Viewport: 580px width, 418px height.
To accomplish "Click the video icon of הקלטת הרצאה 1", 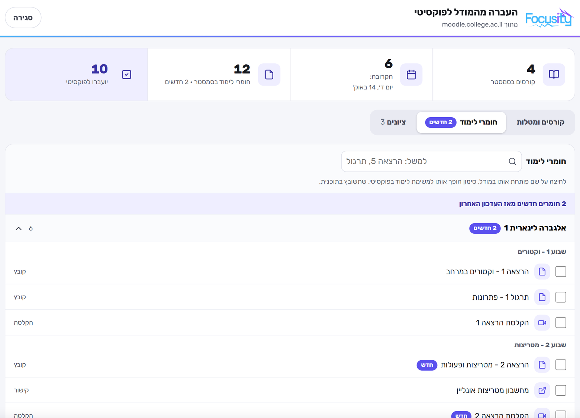I will [542, 323].
